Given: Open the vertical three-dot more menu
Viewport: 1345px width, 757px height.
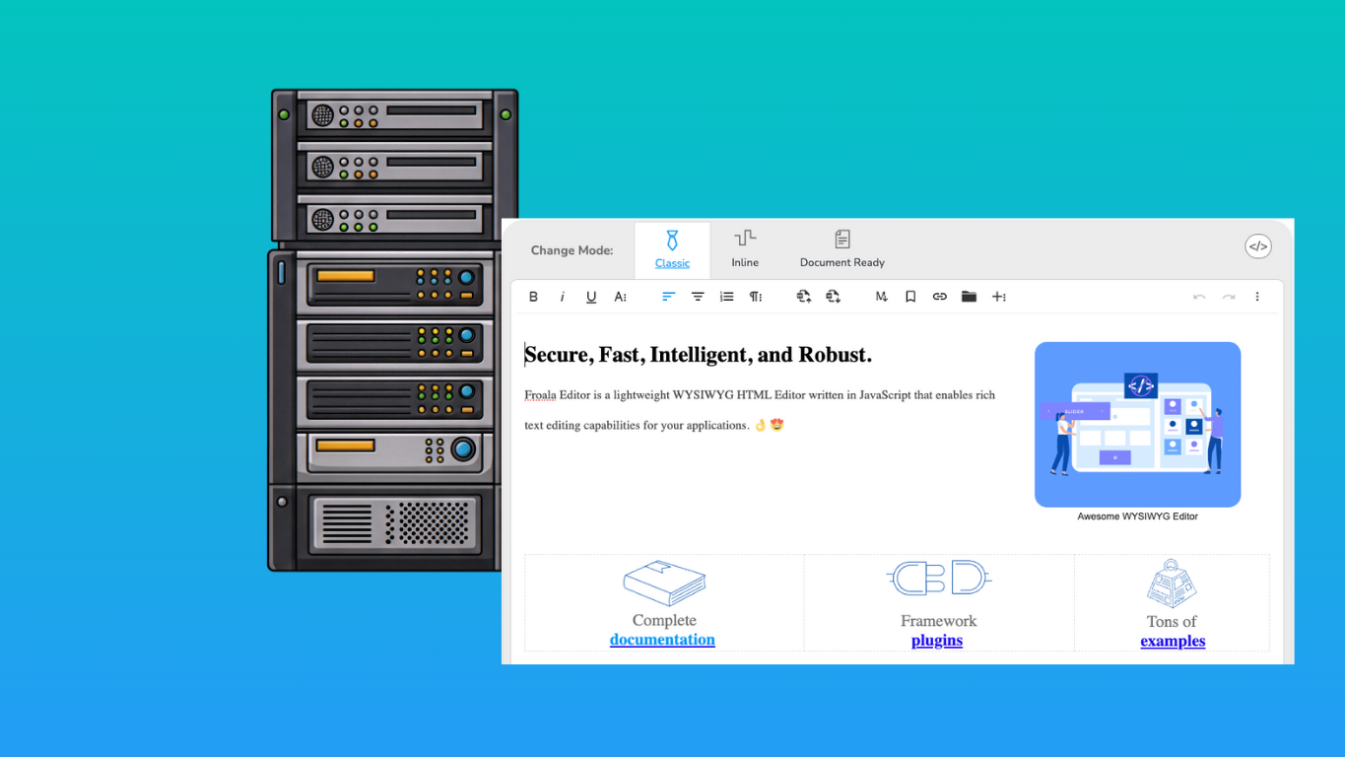Looking at the screenshot, I should (x=1257, y=297).
